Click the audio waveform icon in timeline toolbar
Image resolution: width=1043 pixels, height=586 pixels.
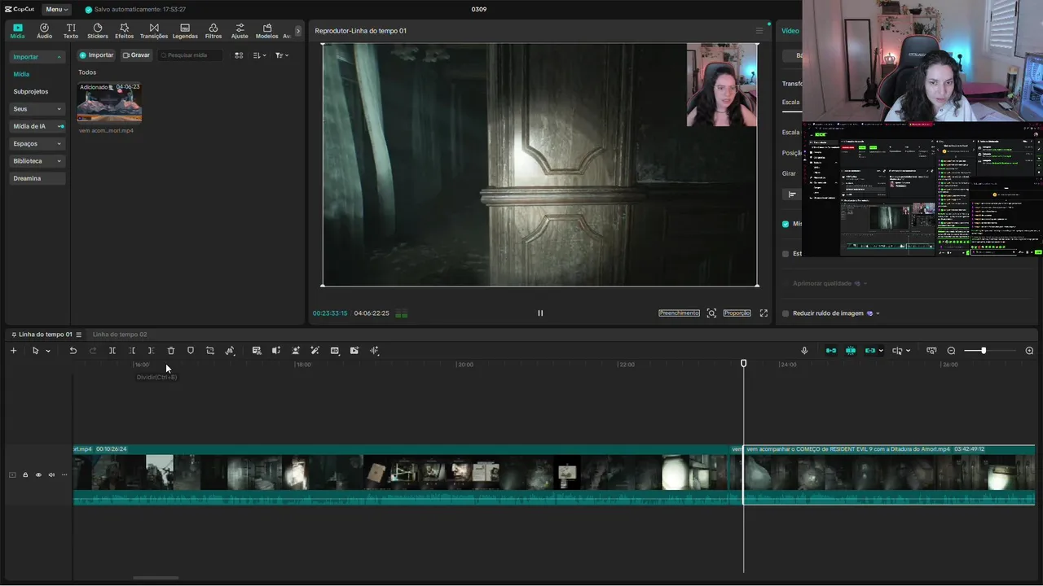374,351
